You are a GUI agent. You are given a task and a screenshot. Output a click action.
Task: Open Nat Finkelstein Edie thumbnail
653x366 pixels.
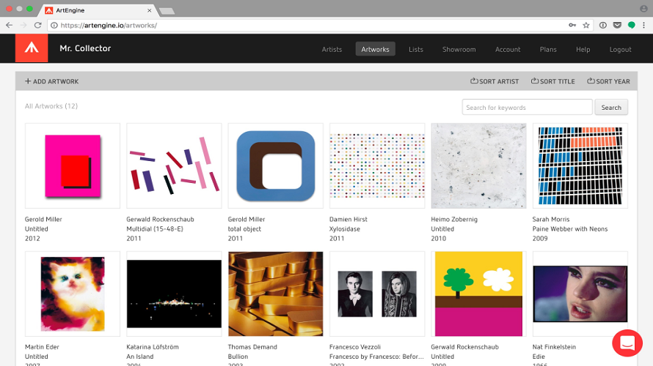580,294
